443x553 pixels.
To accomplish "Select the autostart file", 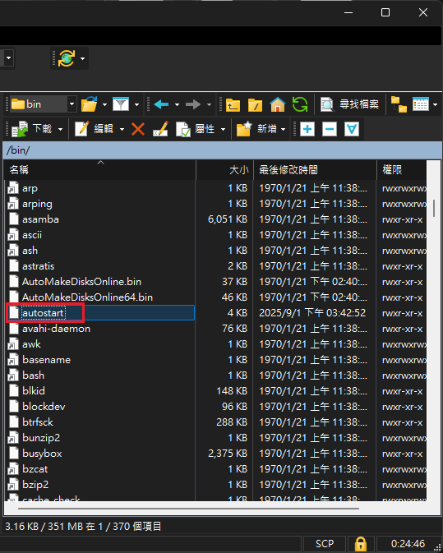I will tap(43, 313).
